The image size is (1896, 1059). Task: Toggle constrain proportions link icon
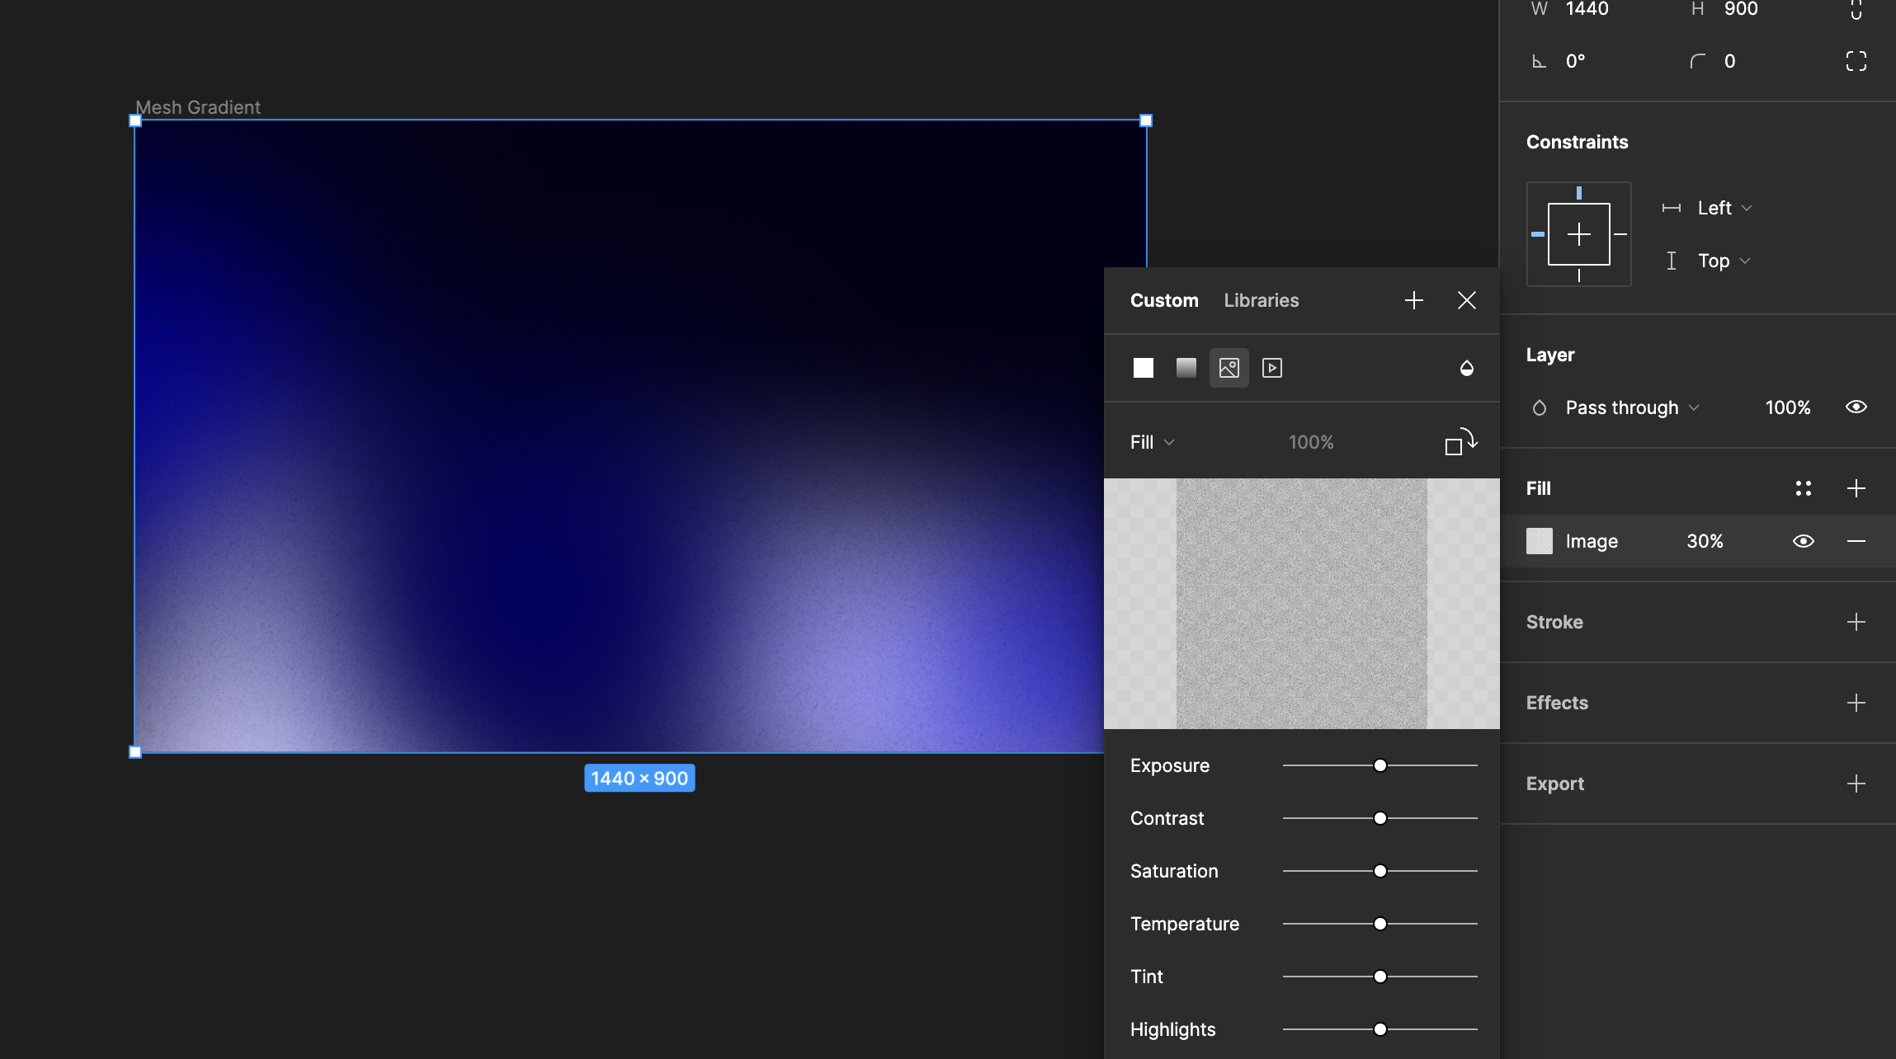tap(1856, 10)
